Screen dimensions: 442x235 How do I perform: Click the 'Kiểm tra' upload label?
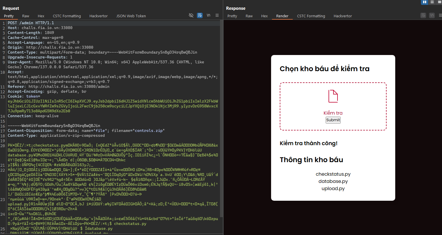[333, 113]
